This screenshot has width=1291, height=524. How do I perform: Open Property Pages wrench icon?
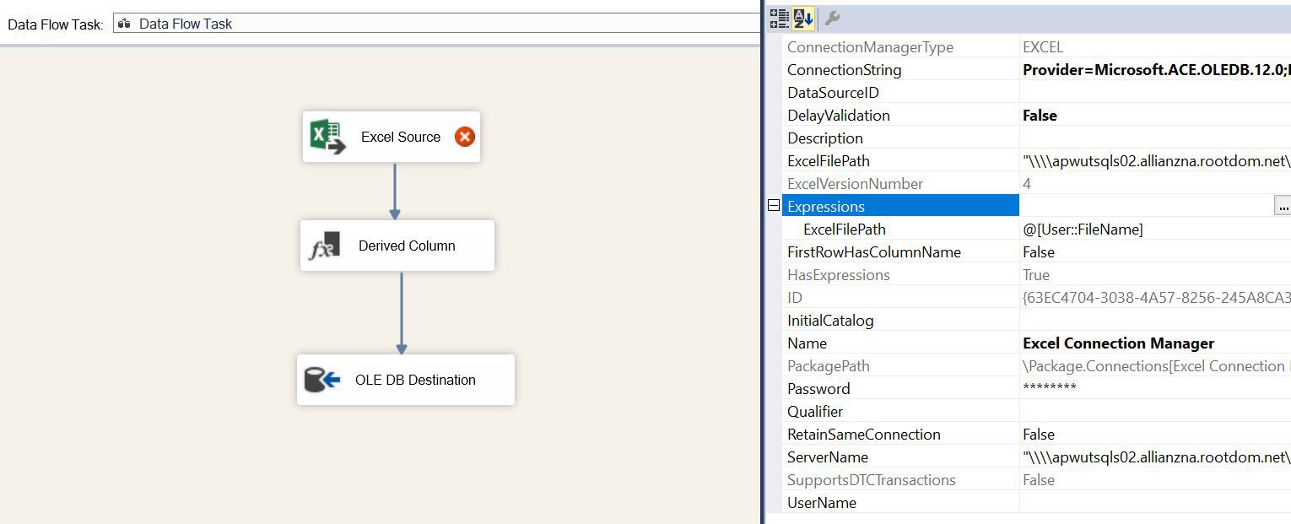click(831, 18)
